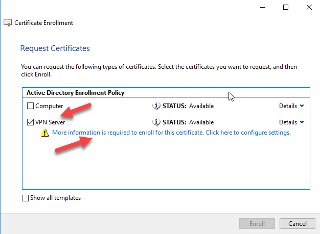
Task: Expand Details for the VPN Server certificate
Action: coord(291,122)
